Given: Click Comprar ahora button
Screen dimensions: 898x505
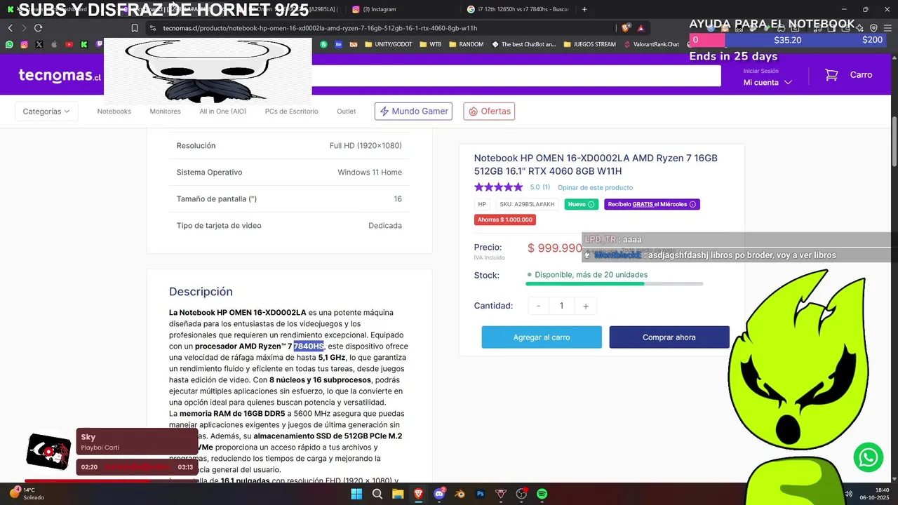Looking at the screenshot, I should [669, 337].
